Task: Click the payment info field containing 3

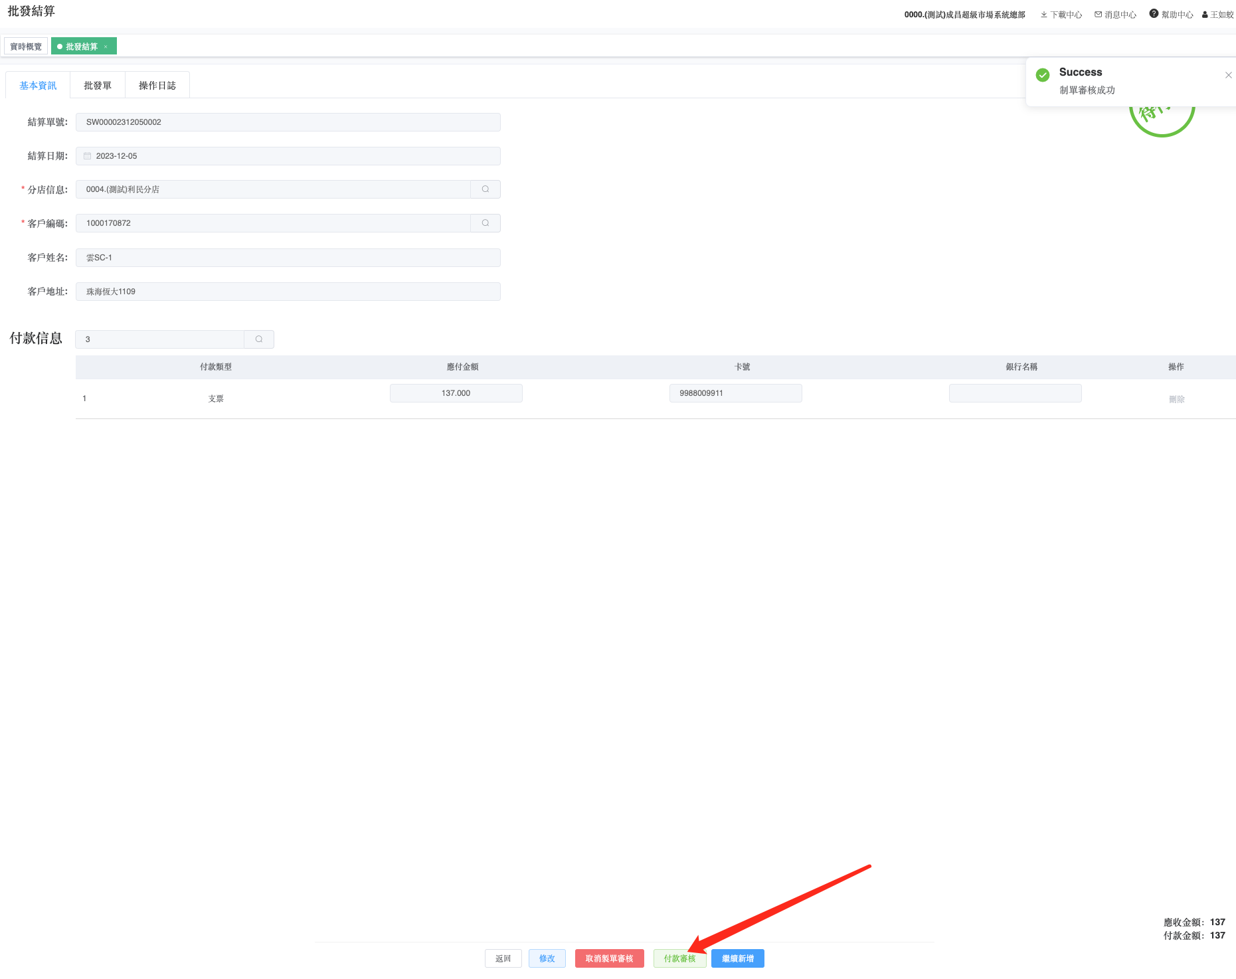Action: tap(160, 339)
